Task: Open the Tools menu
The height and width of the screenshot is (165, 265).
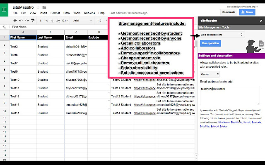Action: pyautogui.click(x=77, y=13)
